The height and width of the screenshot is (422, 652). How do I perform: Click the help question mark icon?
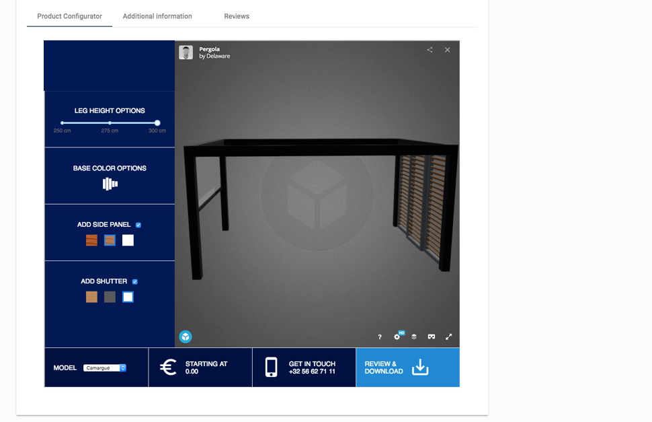click(380, 337)
